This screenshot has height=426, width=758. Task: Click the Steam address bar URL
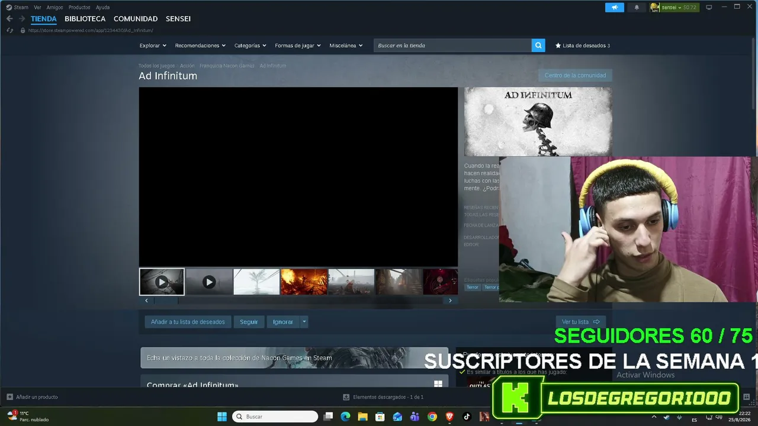coord(91,30)
